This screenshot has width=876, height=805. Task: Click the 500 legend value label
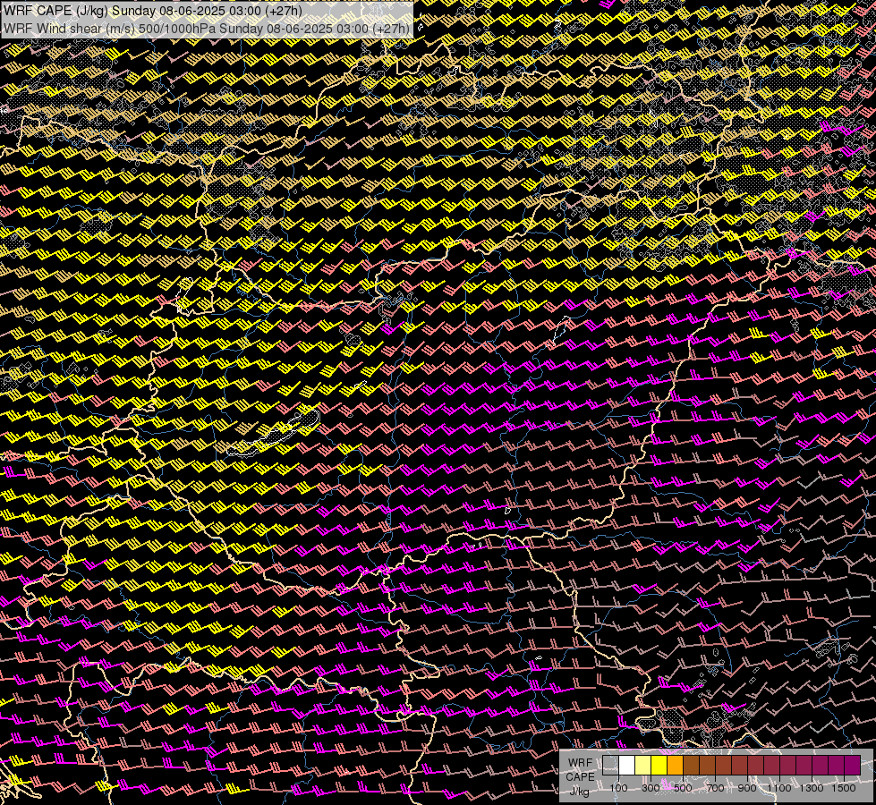pos(683,788)
